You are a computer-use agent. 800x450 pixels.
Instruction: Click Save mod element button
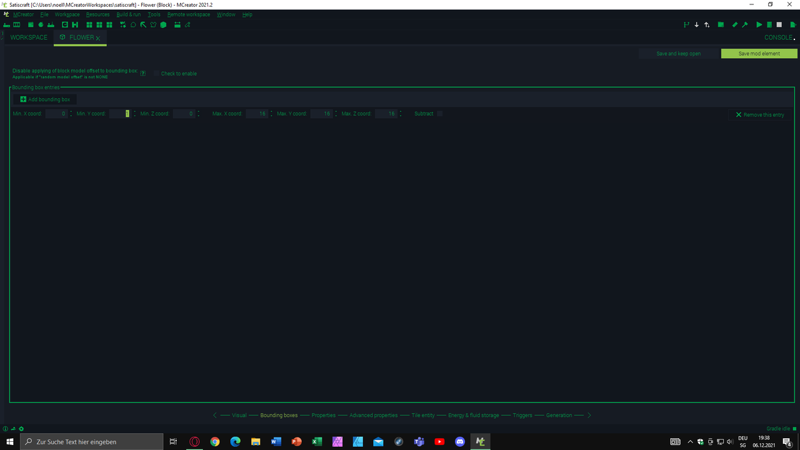759,54
